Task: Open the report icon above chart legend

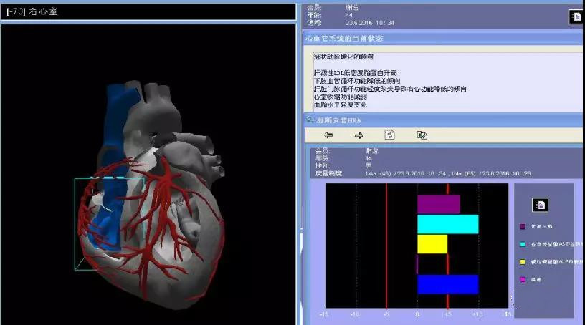Action: tap(540, 205)
